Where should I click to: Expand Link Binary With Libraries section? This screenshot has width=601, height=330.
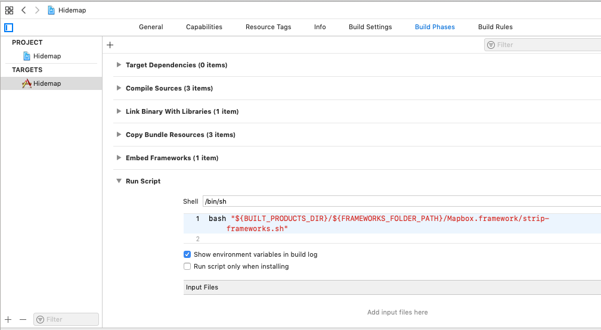(119, 111)
